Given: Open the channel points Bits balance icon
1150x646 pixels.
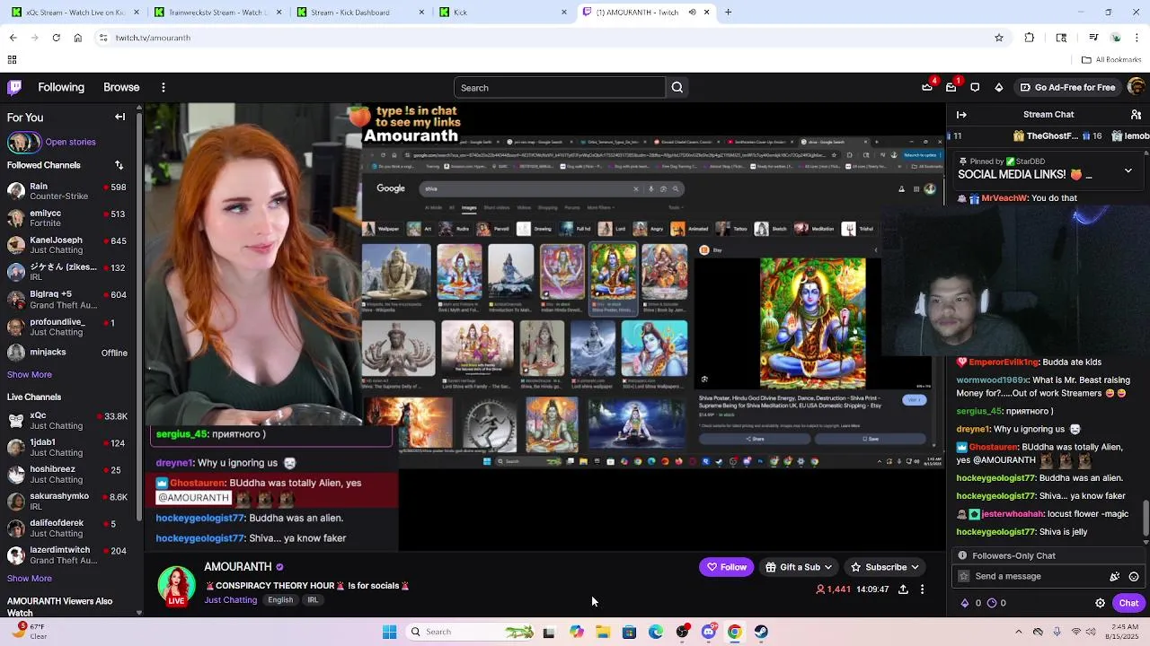Looking at the screenshot, I should coord(966,603).
